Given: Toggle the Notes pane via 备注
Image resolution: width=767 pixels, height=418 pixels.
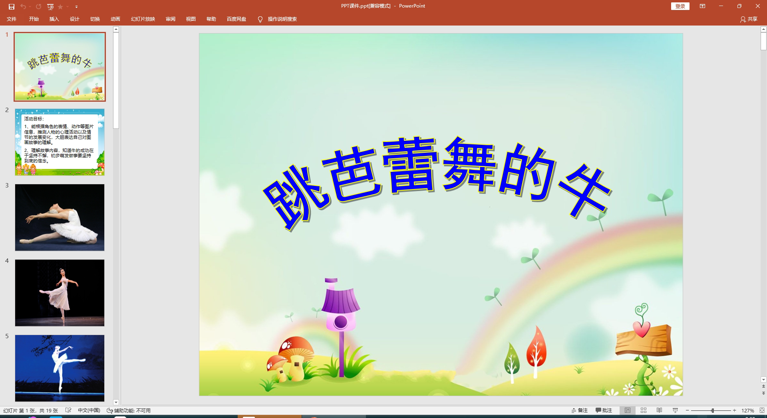Looking at the screenshot, I should pos(580,410).
